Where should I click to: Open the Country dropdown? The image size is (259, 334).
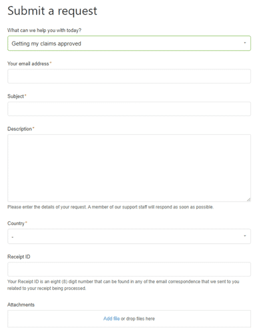pyautogui.click(x=129, y=236)
